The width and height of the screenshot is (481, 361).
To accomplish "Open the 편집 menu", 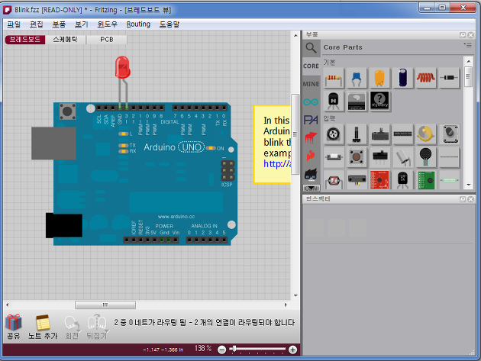I will click(37, 24).
